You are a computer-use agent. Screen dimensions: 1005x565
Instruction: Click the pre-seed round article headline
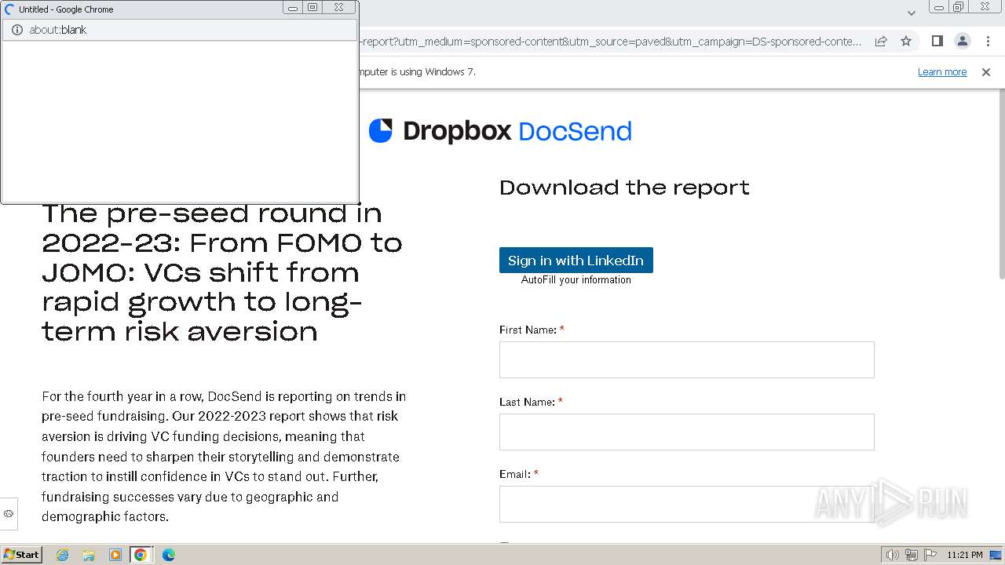point(222,272)
